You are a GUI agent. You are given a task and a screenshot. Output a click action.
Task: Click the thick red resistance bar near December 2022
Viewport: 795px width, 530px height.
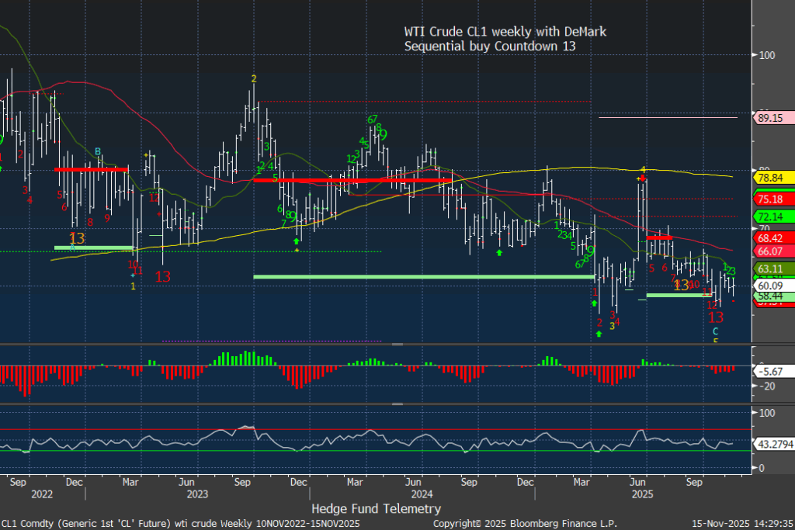point(91,168)
